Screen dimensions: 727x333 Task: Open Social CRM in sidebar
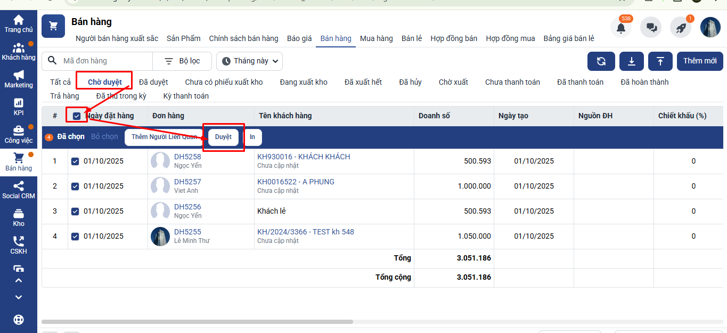point(19,190)
